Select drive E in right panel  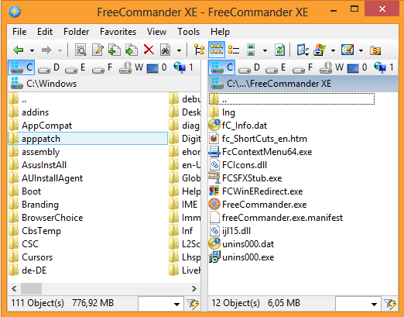coord(276,67)
